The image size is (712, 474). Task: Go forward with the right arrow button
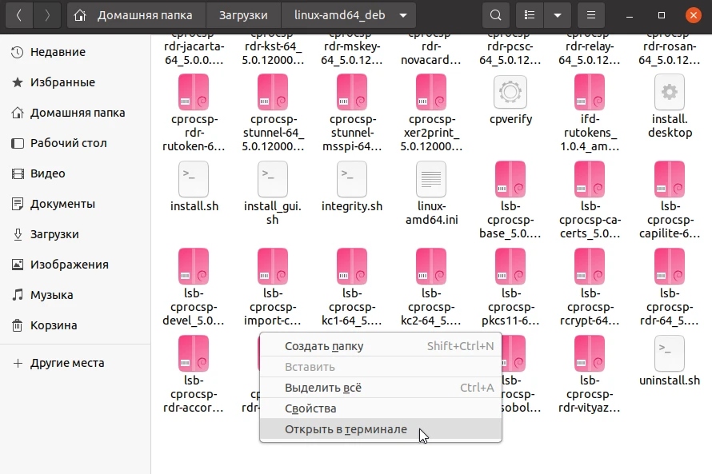click(x=47, y=15)
